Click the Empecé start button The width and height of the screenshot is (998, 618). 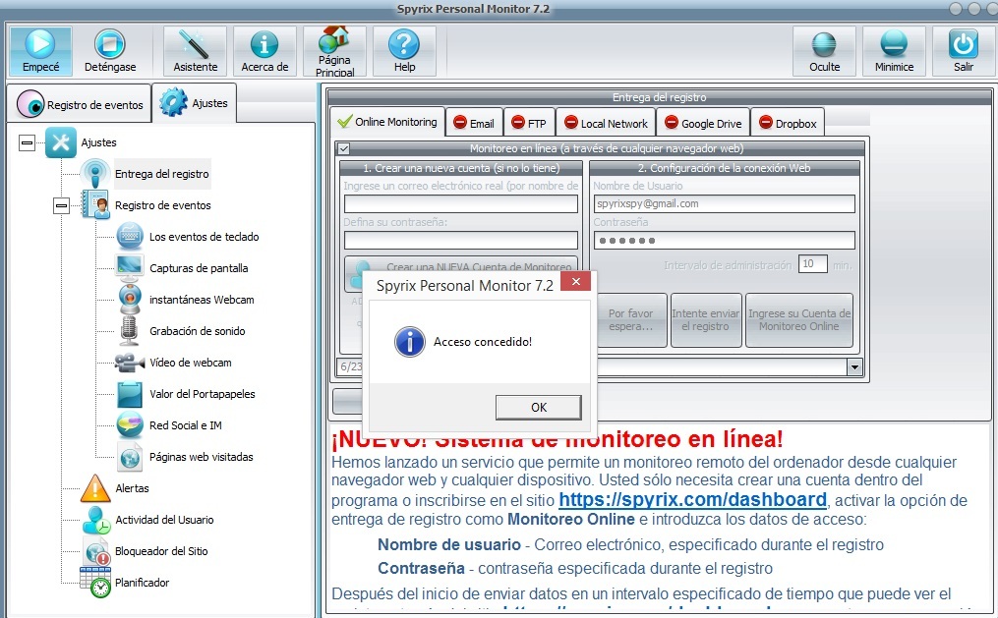[x=40, y=51]
